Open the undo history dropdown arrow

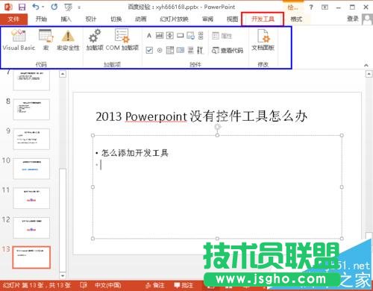coord(43,7)
